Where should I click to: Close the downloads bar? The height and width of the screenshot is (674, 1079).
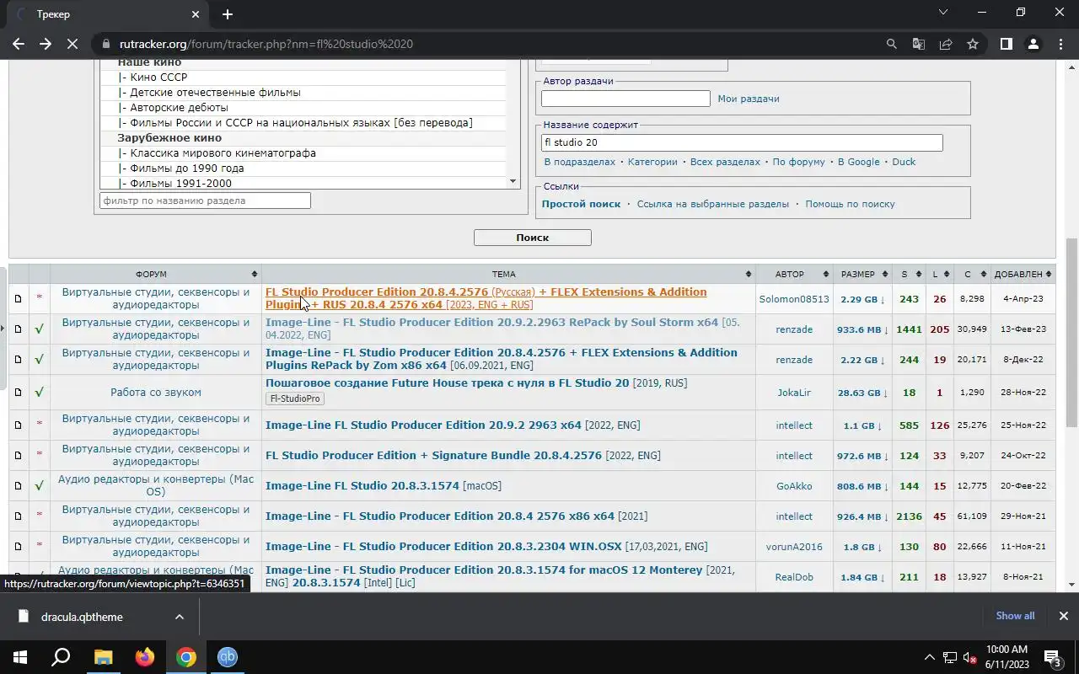pos(1063,616)
